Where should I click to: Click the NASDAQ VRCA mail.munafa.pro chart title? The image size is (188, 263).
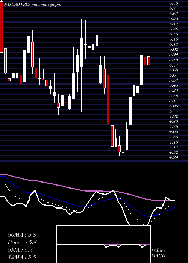point(32,5)
